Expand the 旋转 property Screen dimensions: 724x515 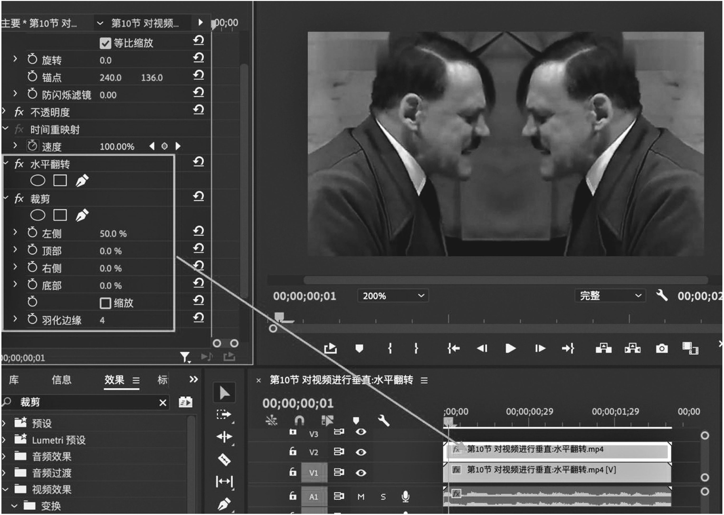click(15, 59)
